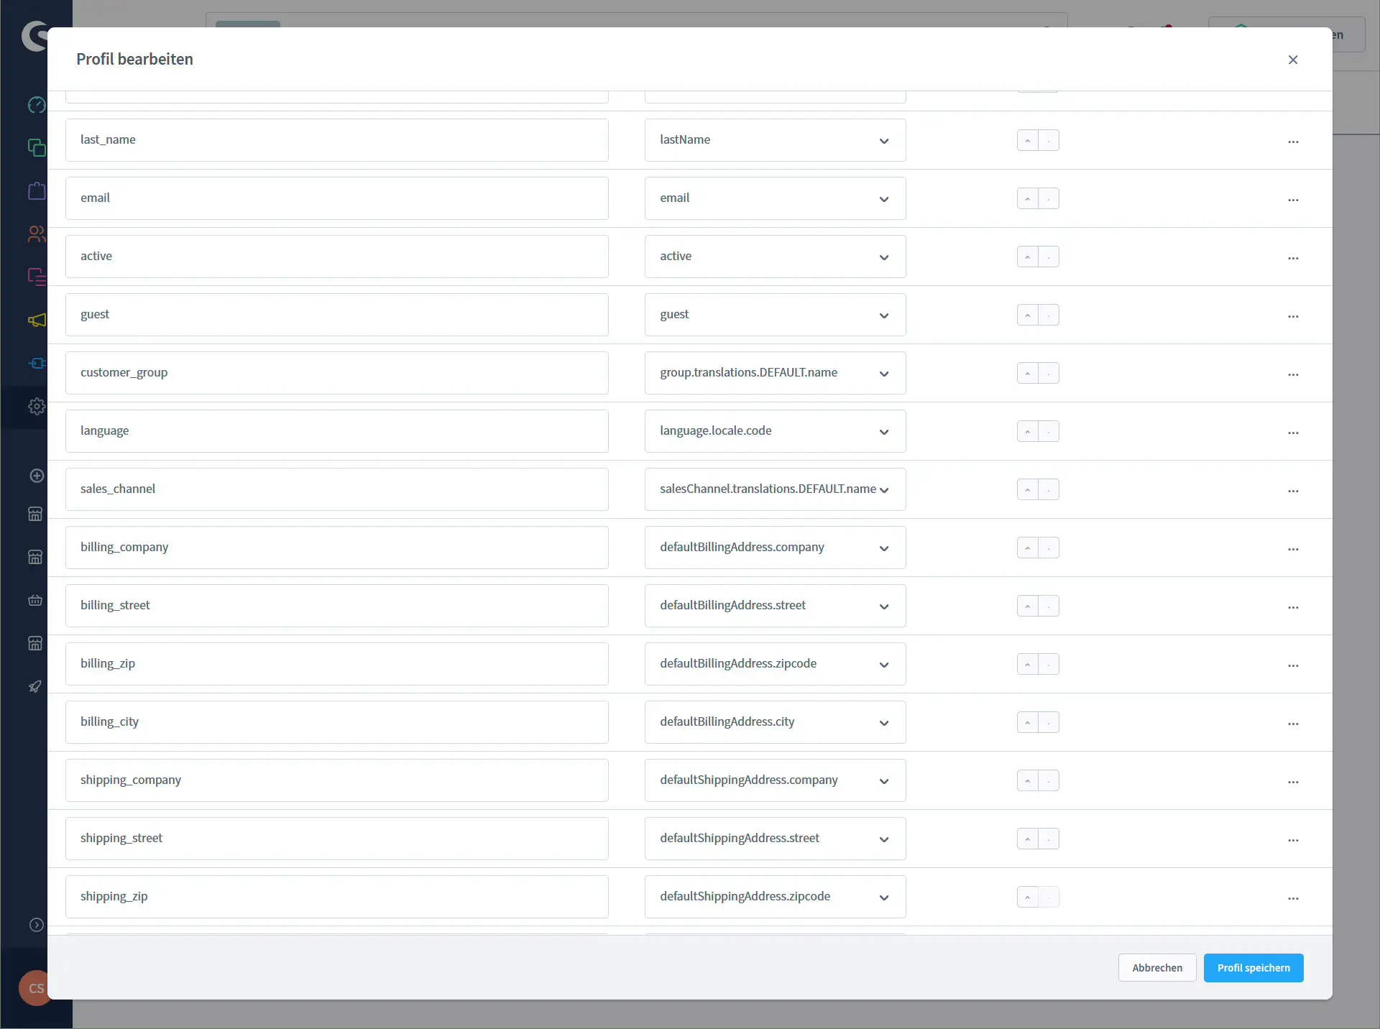The width and height of the screenshot is (1380, 1029).
Task: Add a sales channel with the plus icon
Action: pyautogui.click(x=36, y=476)
